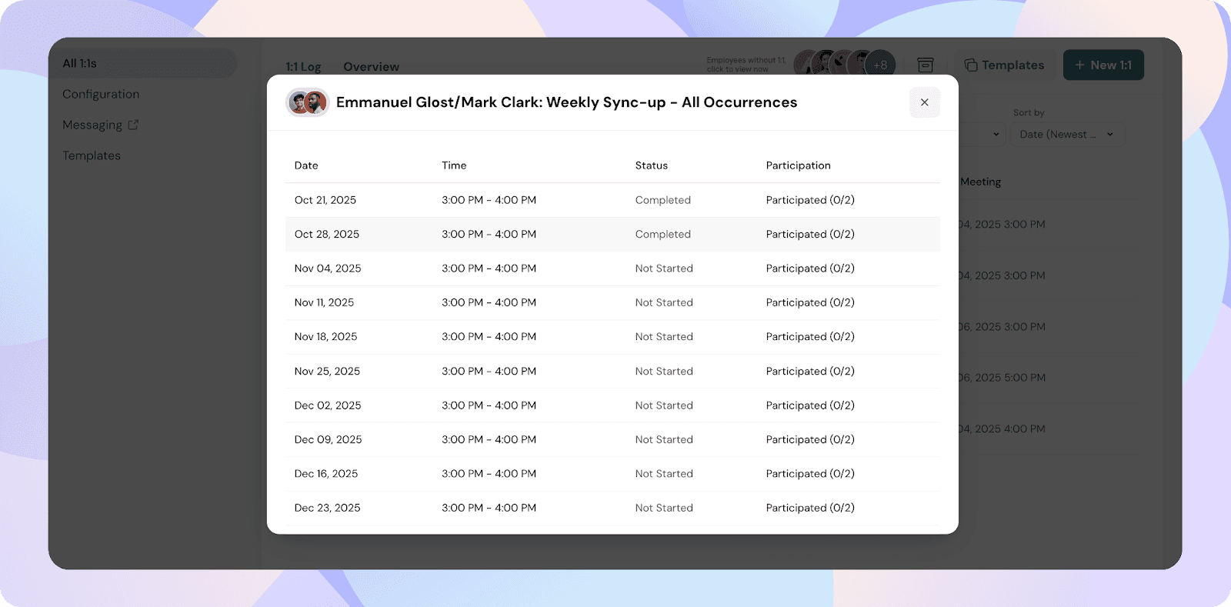
Task: Open the Nov 04, 2025 occurrence
Action: [x=612, y=268]
